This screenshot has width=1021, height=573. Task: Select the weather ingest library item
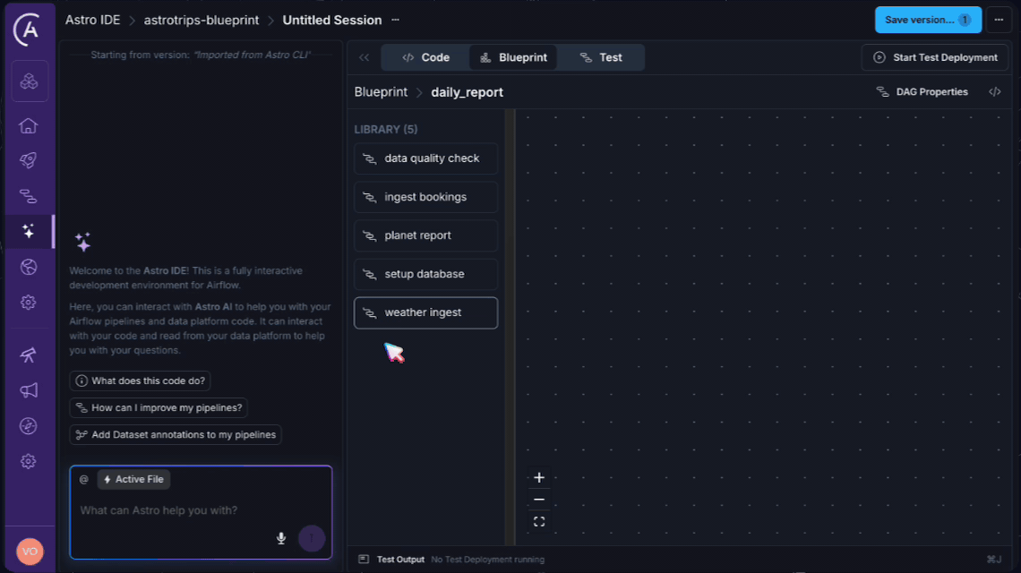[x=425, y=312]
